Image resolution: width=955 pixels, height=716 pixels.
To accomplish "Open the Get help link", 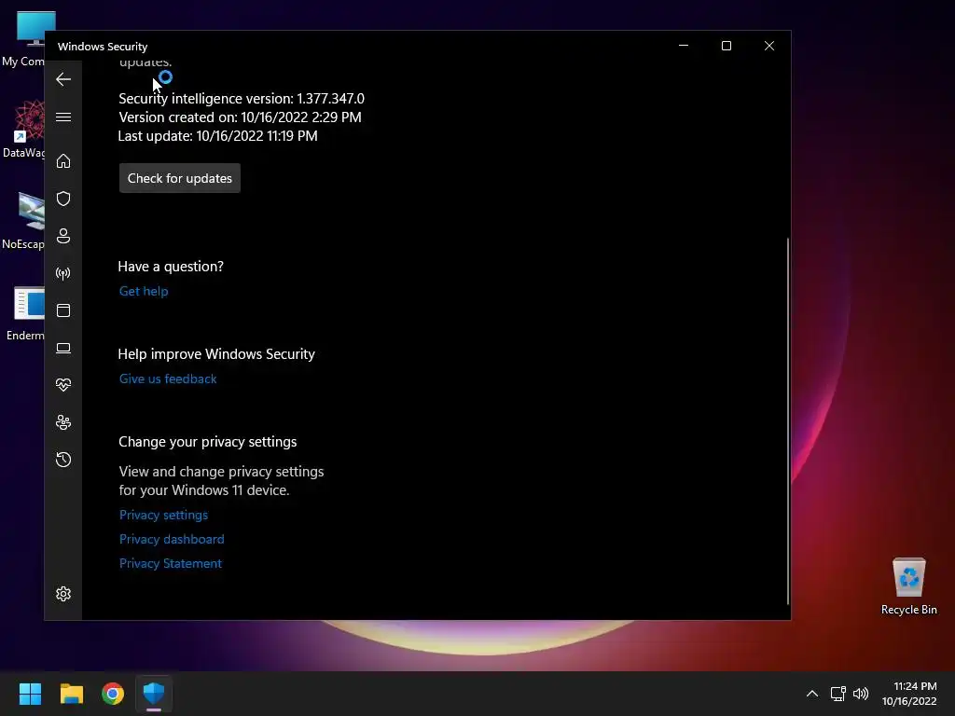I will pyautogui.click(x=144, y=291).
